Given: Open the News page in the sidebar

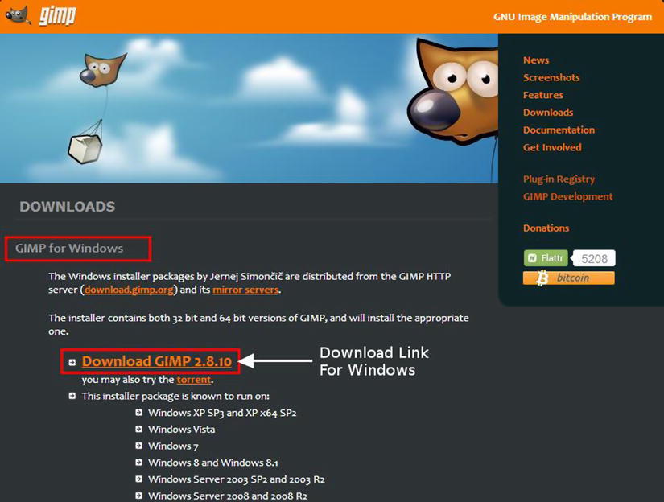Looking at the screenshot, I should click(x=536, y=60).
